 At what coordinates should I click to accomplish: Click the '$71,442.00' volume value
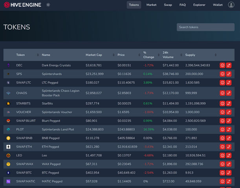(170, 65)
